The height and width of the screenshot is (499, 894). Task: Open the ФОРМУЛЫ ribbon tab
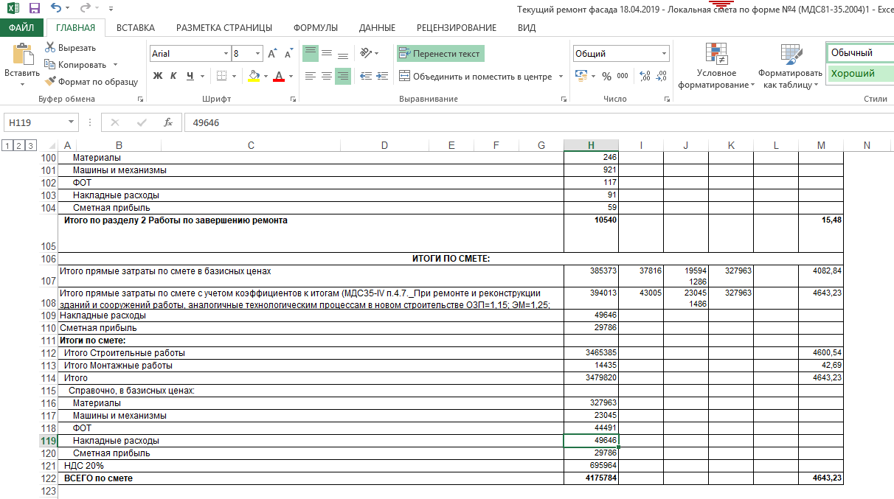click(x=315, y=28)
